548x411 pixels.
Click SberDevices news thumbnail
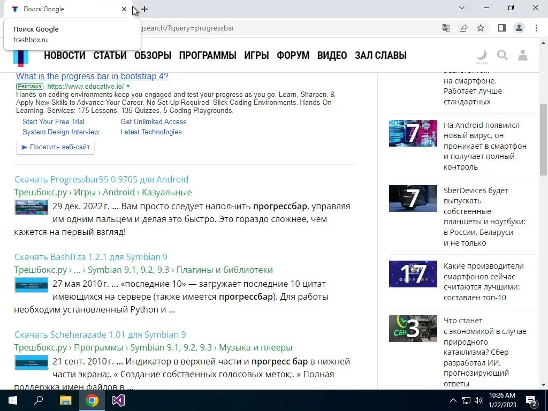pyautogui.click(x=413, y=199)
